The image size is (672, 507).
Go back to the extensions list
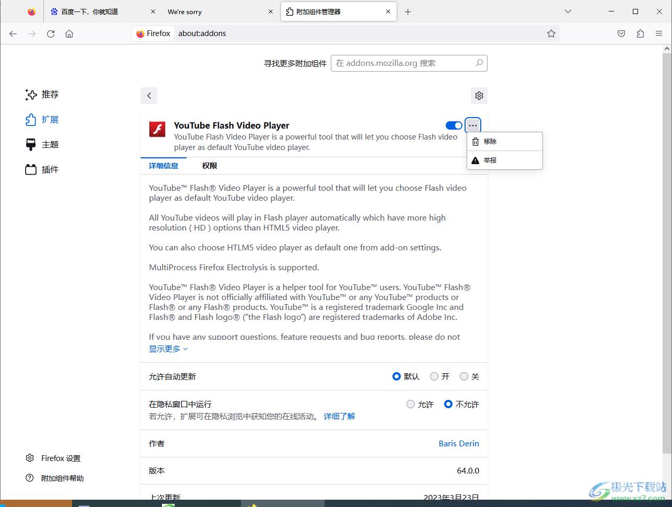(x=149, y=95)
